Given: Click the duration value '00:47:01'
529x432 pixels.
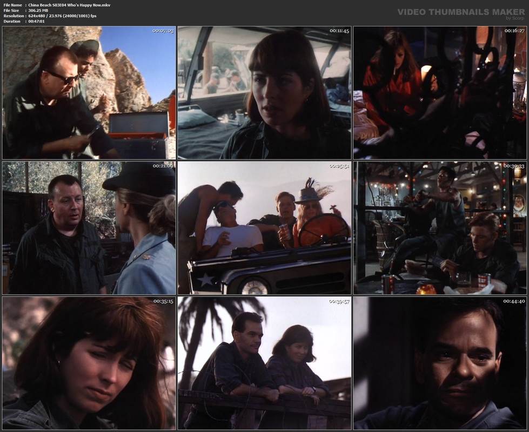Looking at the screenshot, I should [x=36, y=21].
